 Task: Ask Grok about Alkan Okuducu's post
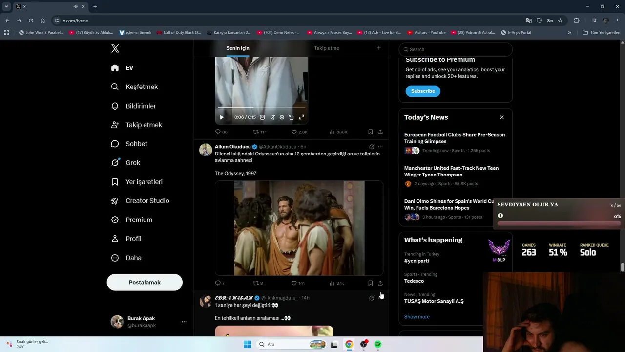click(x=372, y=147)
